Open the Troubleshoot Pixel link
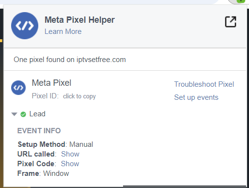249x188 pixels. (x=204, y=84)
